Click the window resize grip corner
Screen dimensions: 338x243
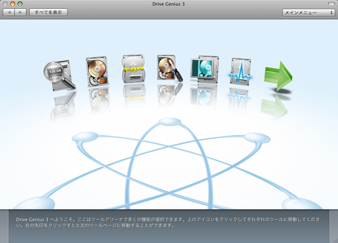click(x=335, y=241)
